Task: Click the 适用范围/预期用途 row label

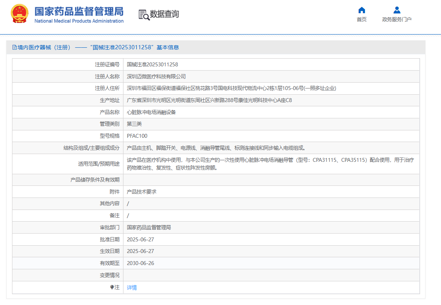Action: click(99, 164)
